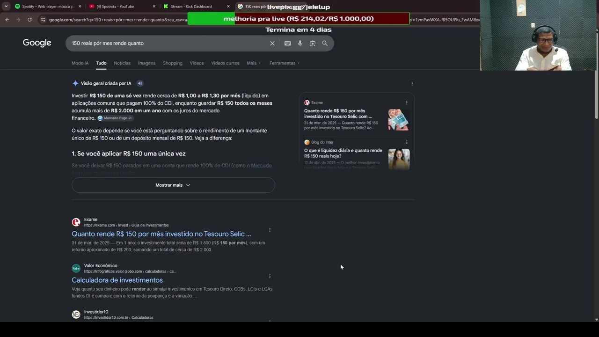The width and height of the screenshot is (599, 337).
Task: Click the infograficos.valor.globo.com URL text
Action: tap(130, 271)
